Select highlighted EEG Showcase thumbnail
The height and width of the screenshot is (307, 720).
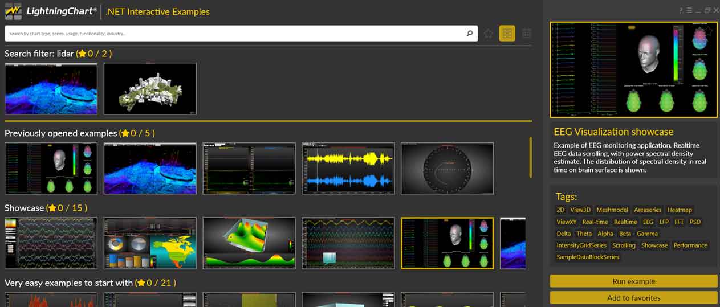click(448, 243)
